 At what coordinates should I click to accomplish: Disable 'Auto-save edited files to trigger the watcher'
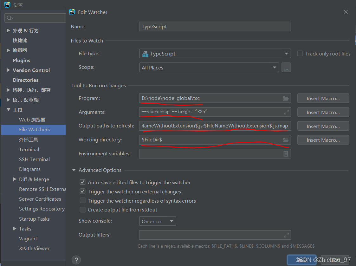[x=82, y=182]
